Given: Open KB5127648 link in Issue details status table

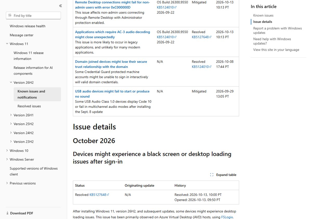Looking at the screenshot, I should (99, 195).
